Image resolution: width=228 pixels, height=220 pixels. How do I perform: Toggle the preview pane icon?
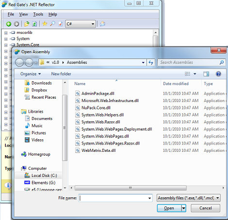click(206, 74)
